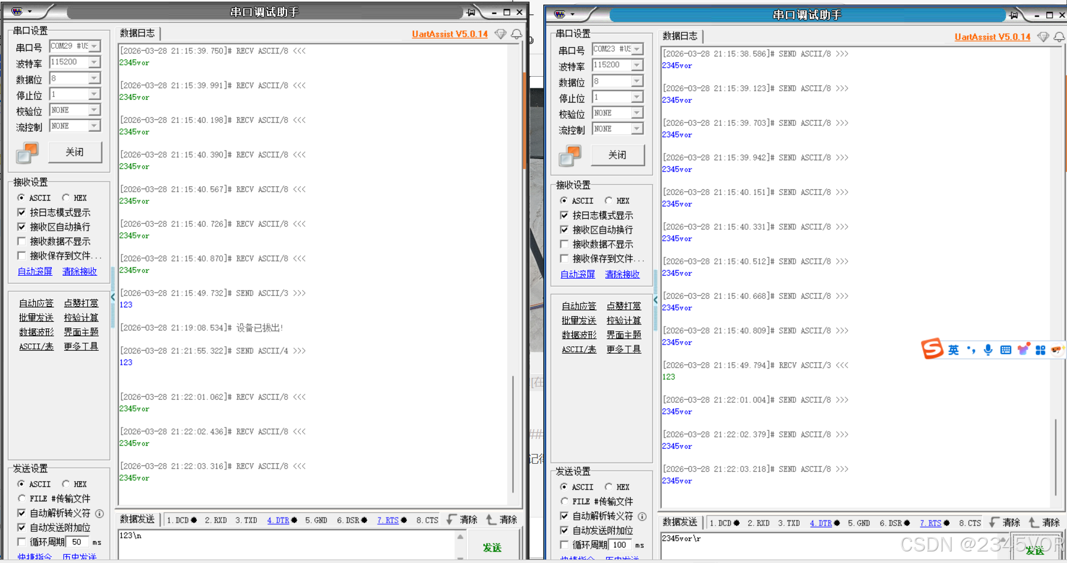Enable 循环周期 checkbox in right window
Viewport: 1067px width, 563px height.
(565, 545)
